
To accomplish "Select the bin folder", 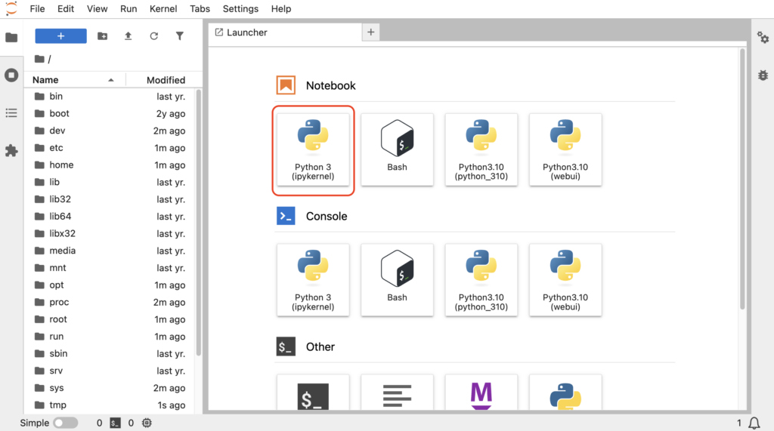I will click(x=110, y=96).
